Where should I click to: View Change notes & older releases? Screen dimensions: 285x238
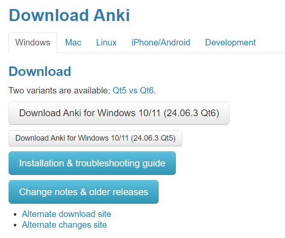84,192
